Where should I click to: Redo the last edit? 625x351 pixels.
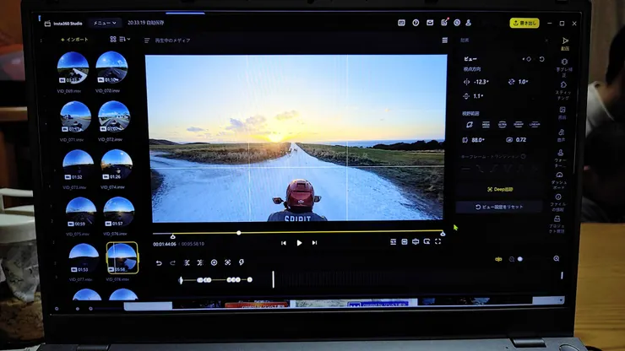click(172, 263)
